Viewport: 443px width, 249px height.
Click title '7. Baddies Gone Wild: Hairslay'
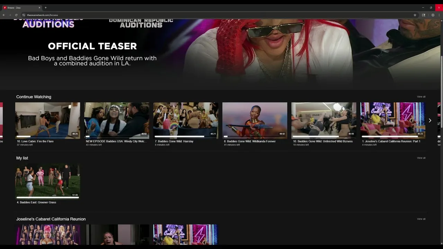tap(174, 141)
